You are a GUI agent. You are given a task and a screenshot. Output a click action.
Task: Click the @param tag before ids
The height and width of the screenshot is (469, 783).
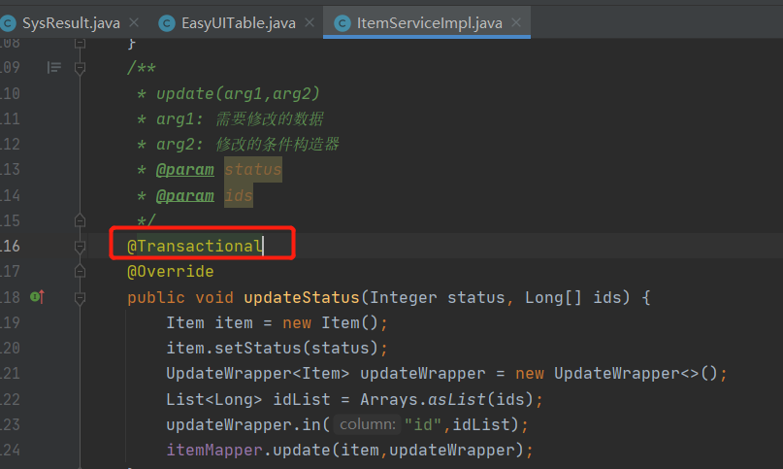pos(184,195)
